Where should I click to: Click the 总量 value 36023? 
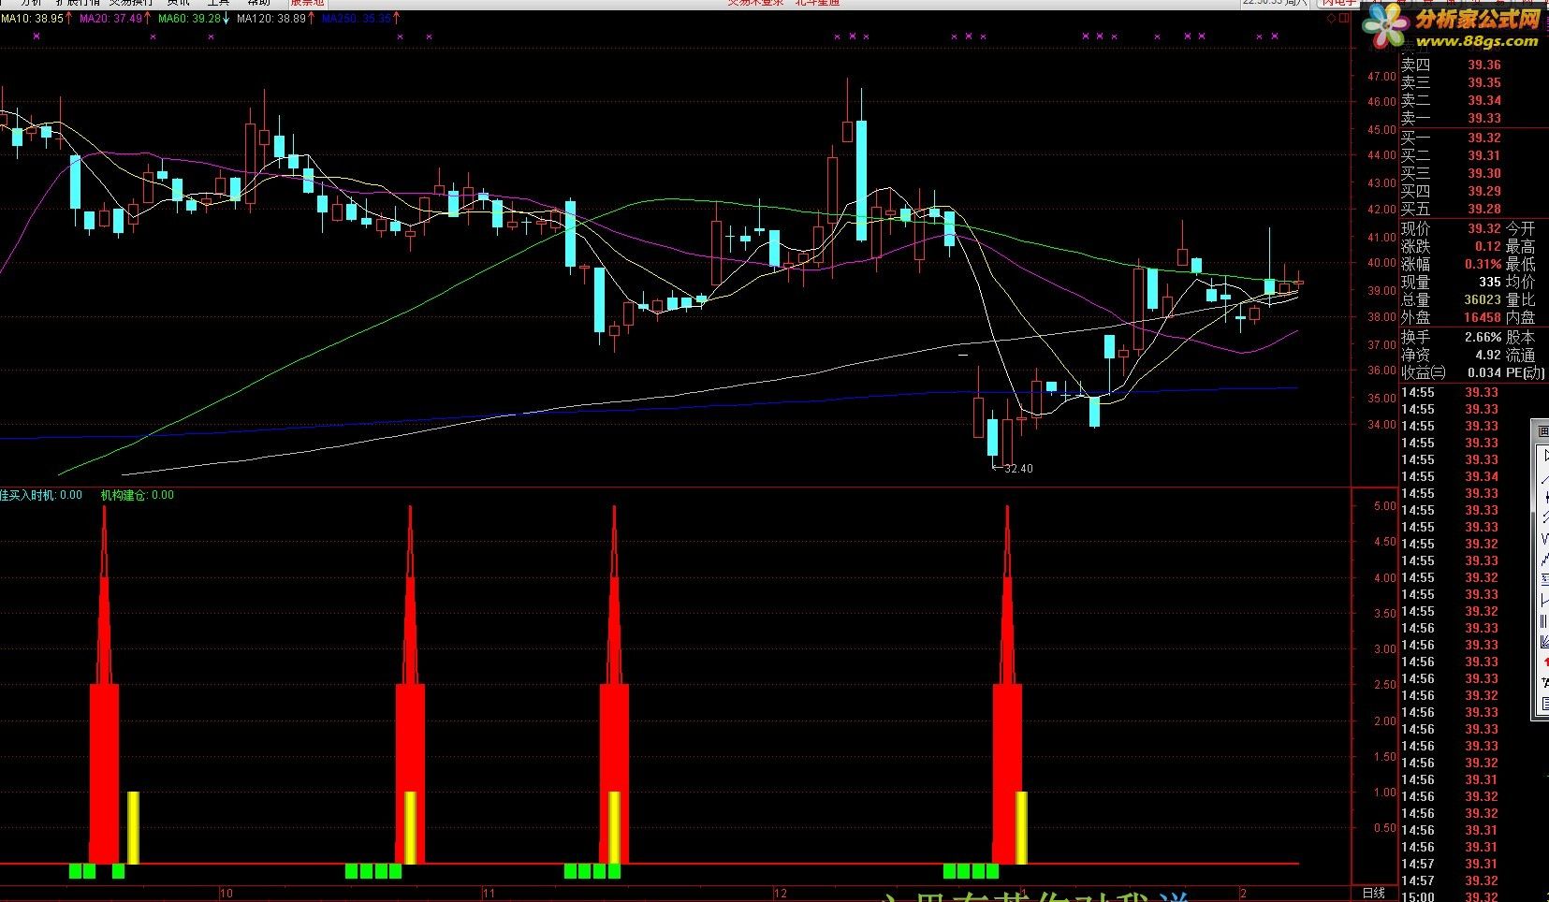tap(1483, 299)
